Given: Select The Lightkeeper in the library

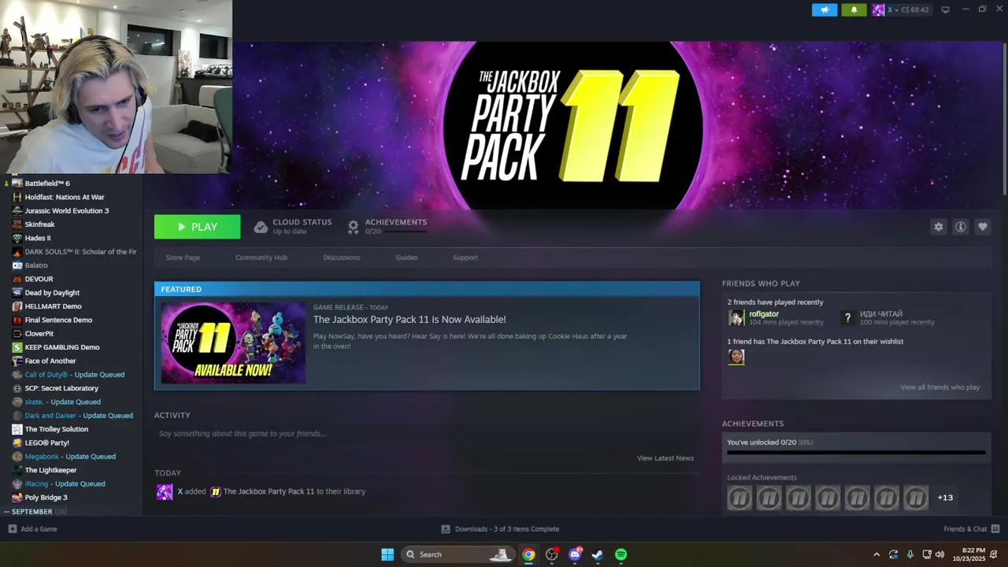Looking at the screenshot, I should (x=51, y=470).
